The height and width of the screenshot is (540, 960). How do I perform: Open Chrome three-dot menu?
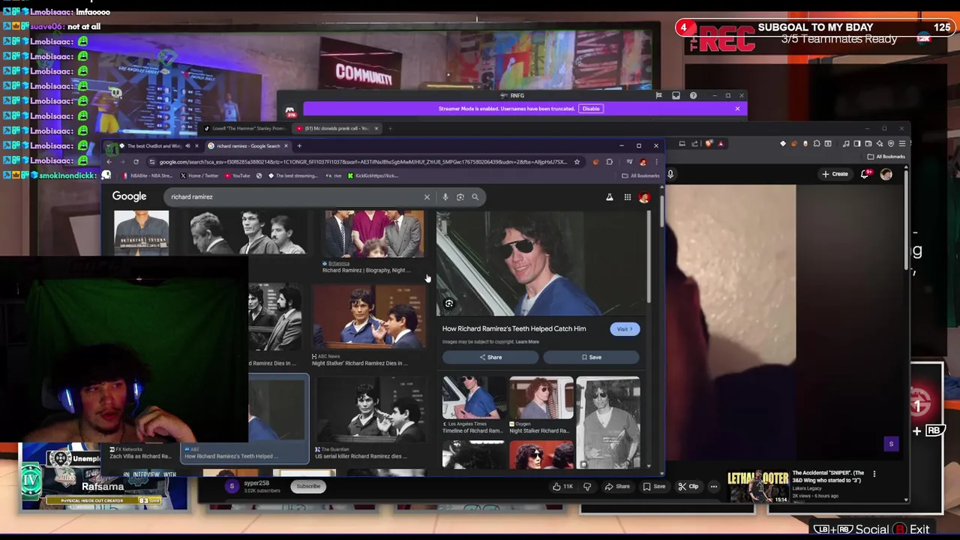click(656, 162)
